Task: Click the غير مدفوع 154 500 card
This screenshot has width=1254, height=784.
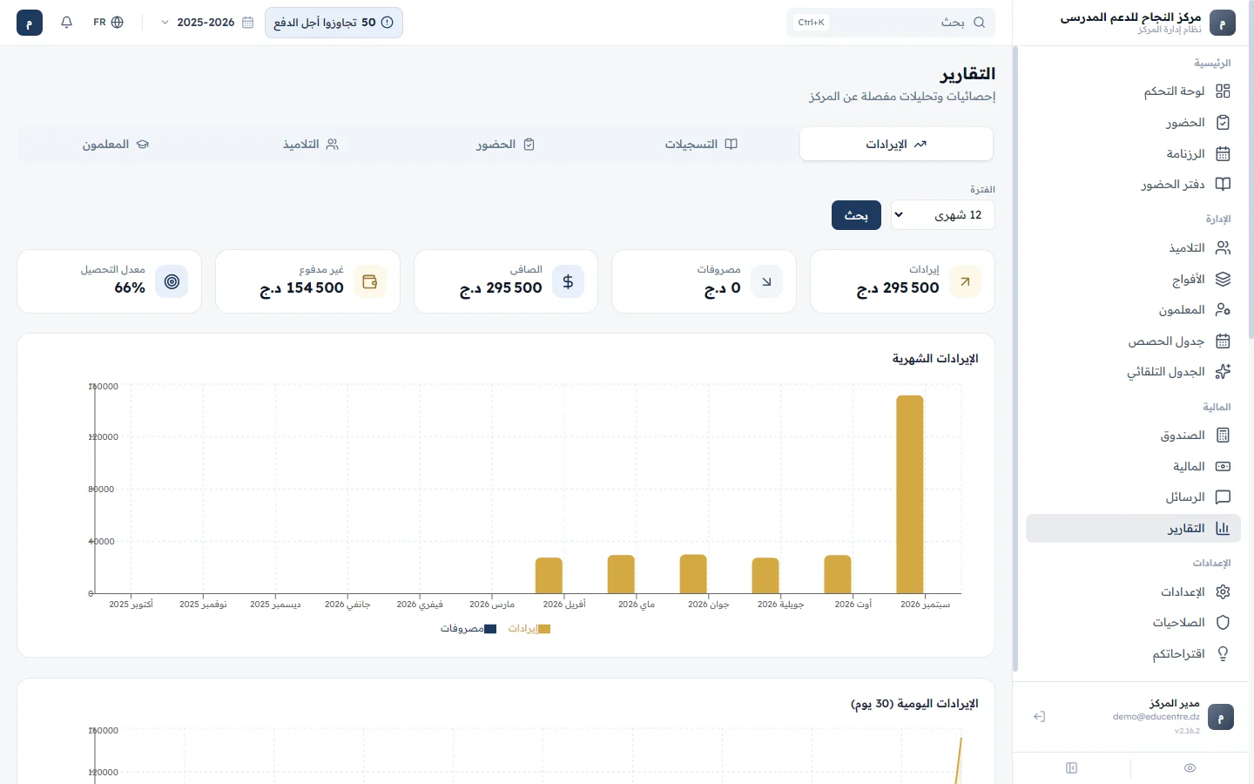Action: click(307, 281)
